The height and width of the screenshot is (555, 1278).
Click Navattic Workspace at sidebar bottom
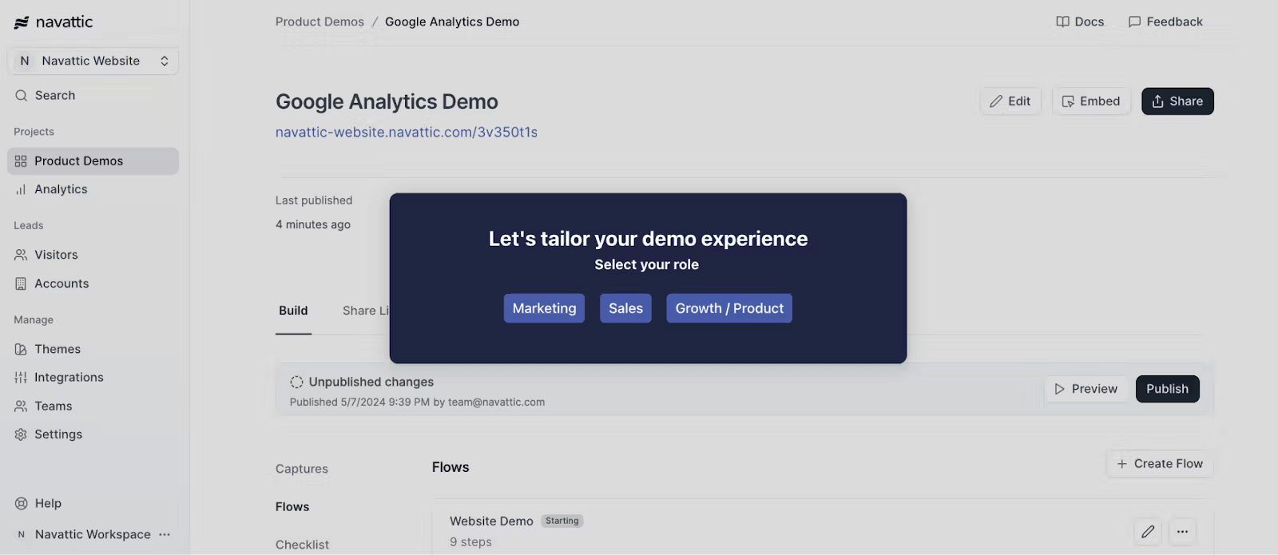(93, 534)
